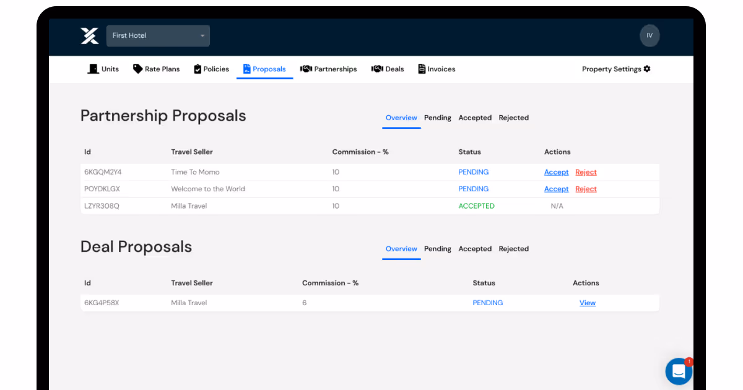Open the Invoices tab
Image resolution: width=743 pixels, height=390 pixels.
437,69
